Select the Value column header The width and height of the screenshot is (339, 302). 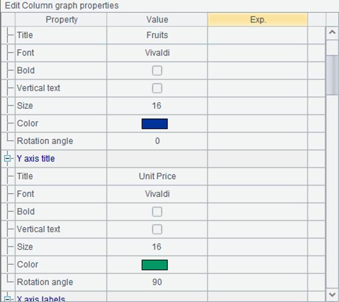[x=157, y=20]
